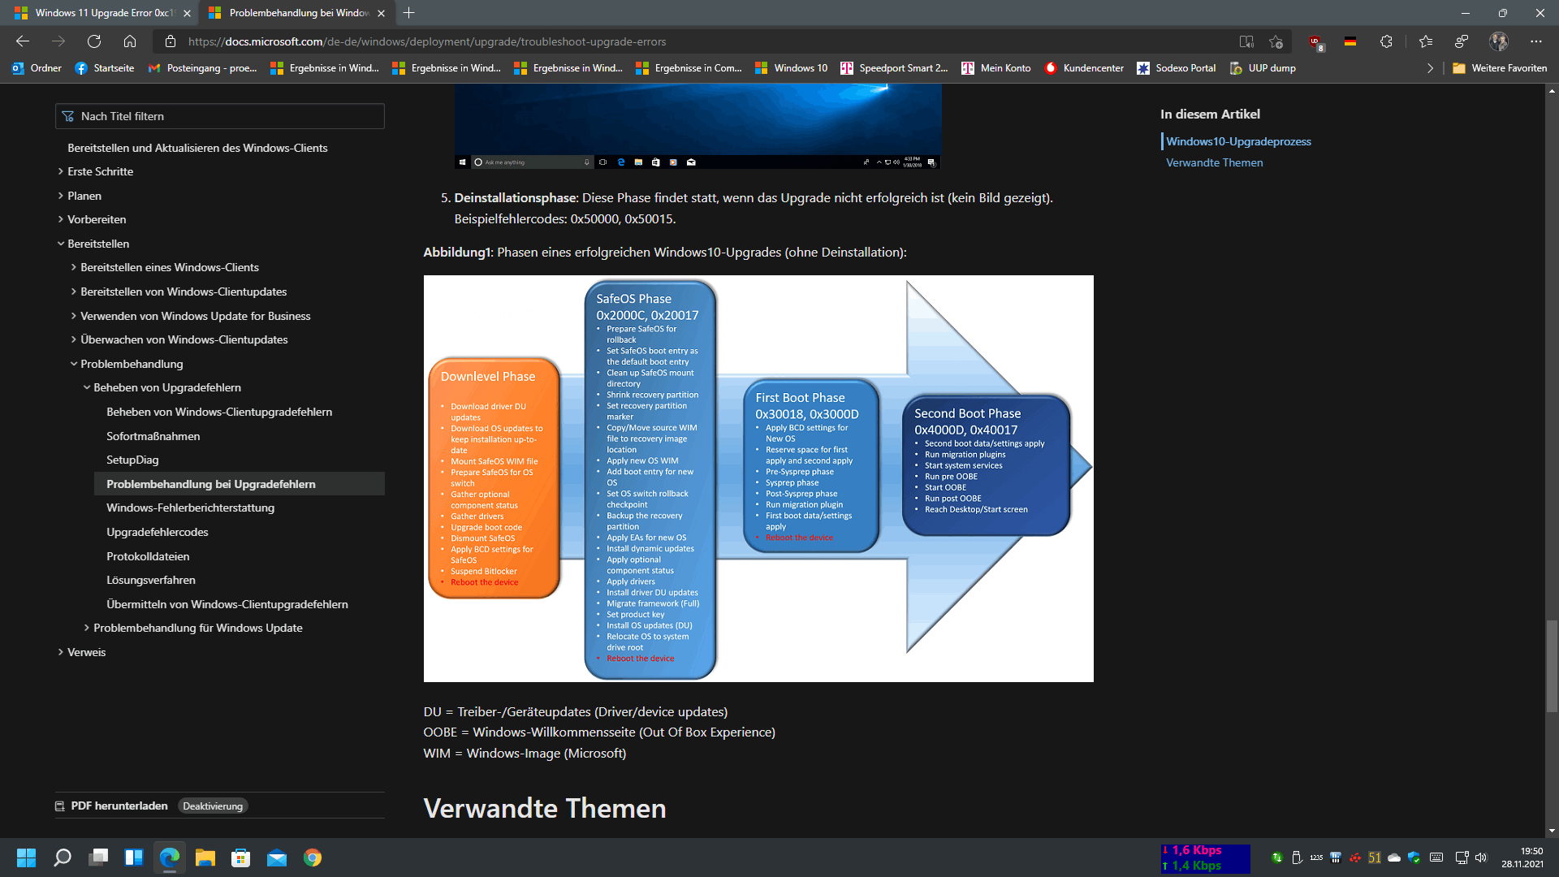
Task: Select Windows10-Upgradeprozess in article outline
Action: coord(1238,141)
